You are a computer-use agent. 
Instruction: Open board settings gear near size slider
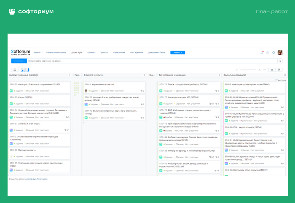click(x=279, y=69)
